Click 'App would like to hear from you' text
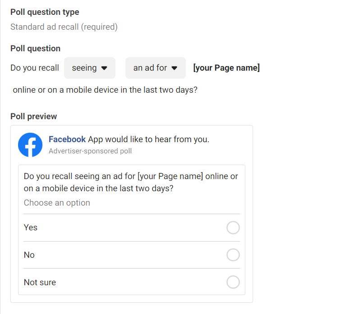 pyautogui.click(x=149, y=139)
